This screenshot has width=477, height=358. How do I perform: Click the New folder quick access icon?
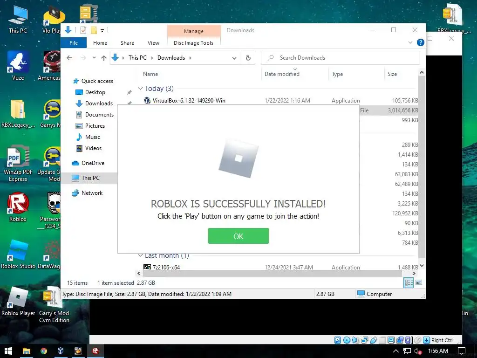tap(94, 30)
